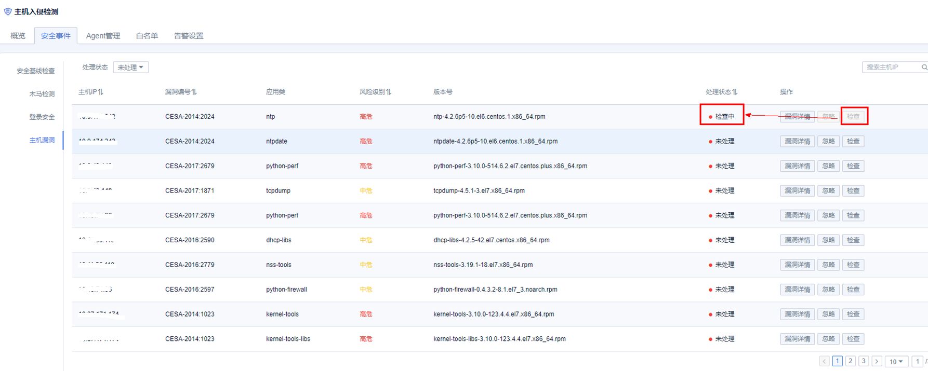Switch to the 告警设置 tab

[189, 36]
